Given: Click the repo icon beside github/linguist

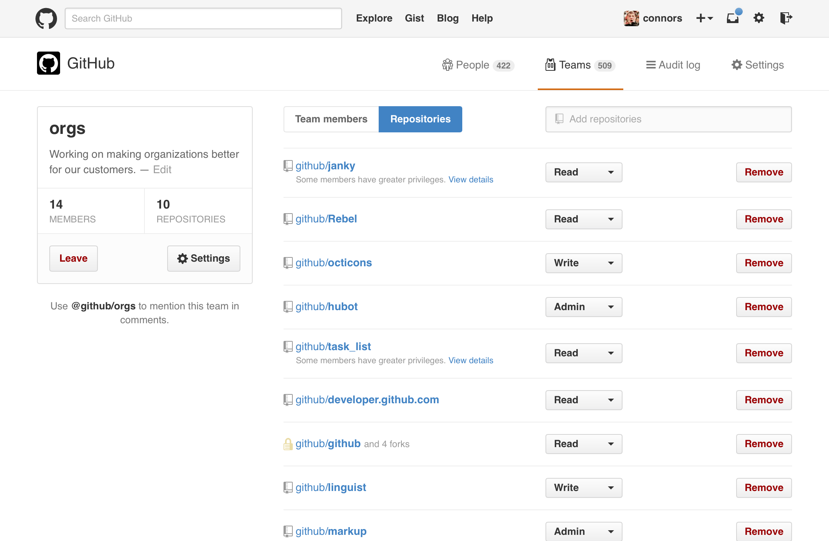Looking at the screenshot, I should point(288,488).
